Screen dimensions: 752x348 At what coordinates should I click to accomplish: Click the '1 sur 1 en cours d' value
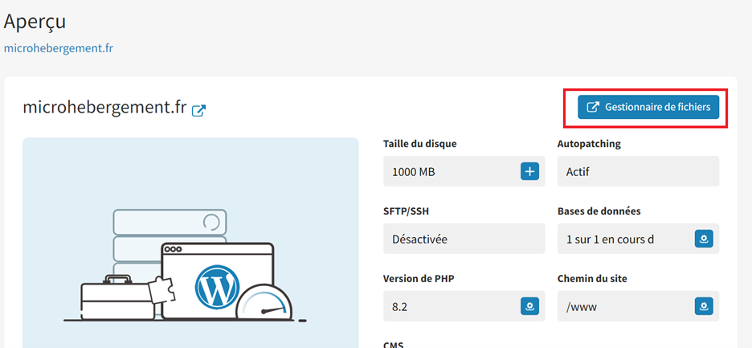point(610,239)
